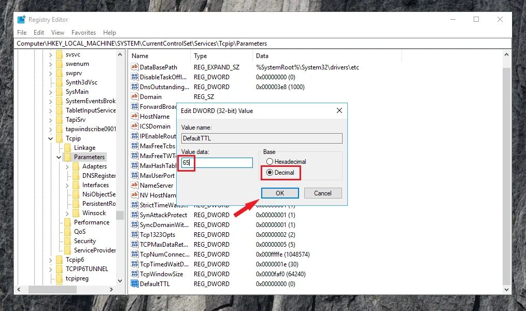
Task: Click the DataBasePath value icon
Action: pyautogui.click(x=135, y=67)
